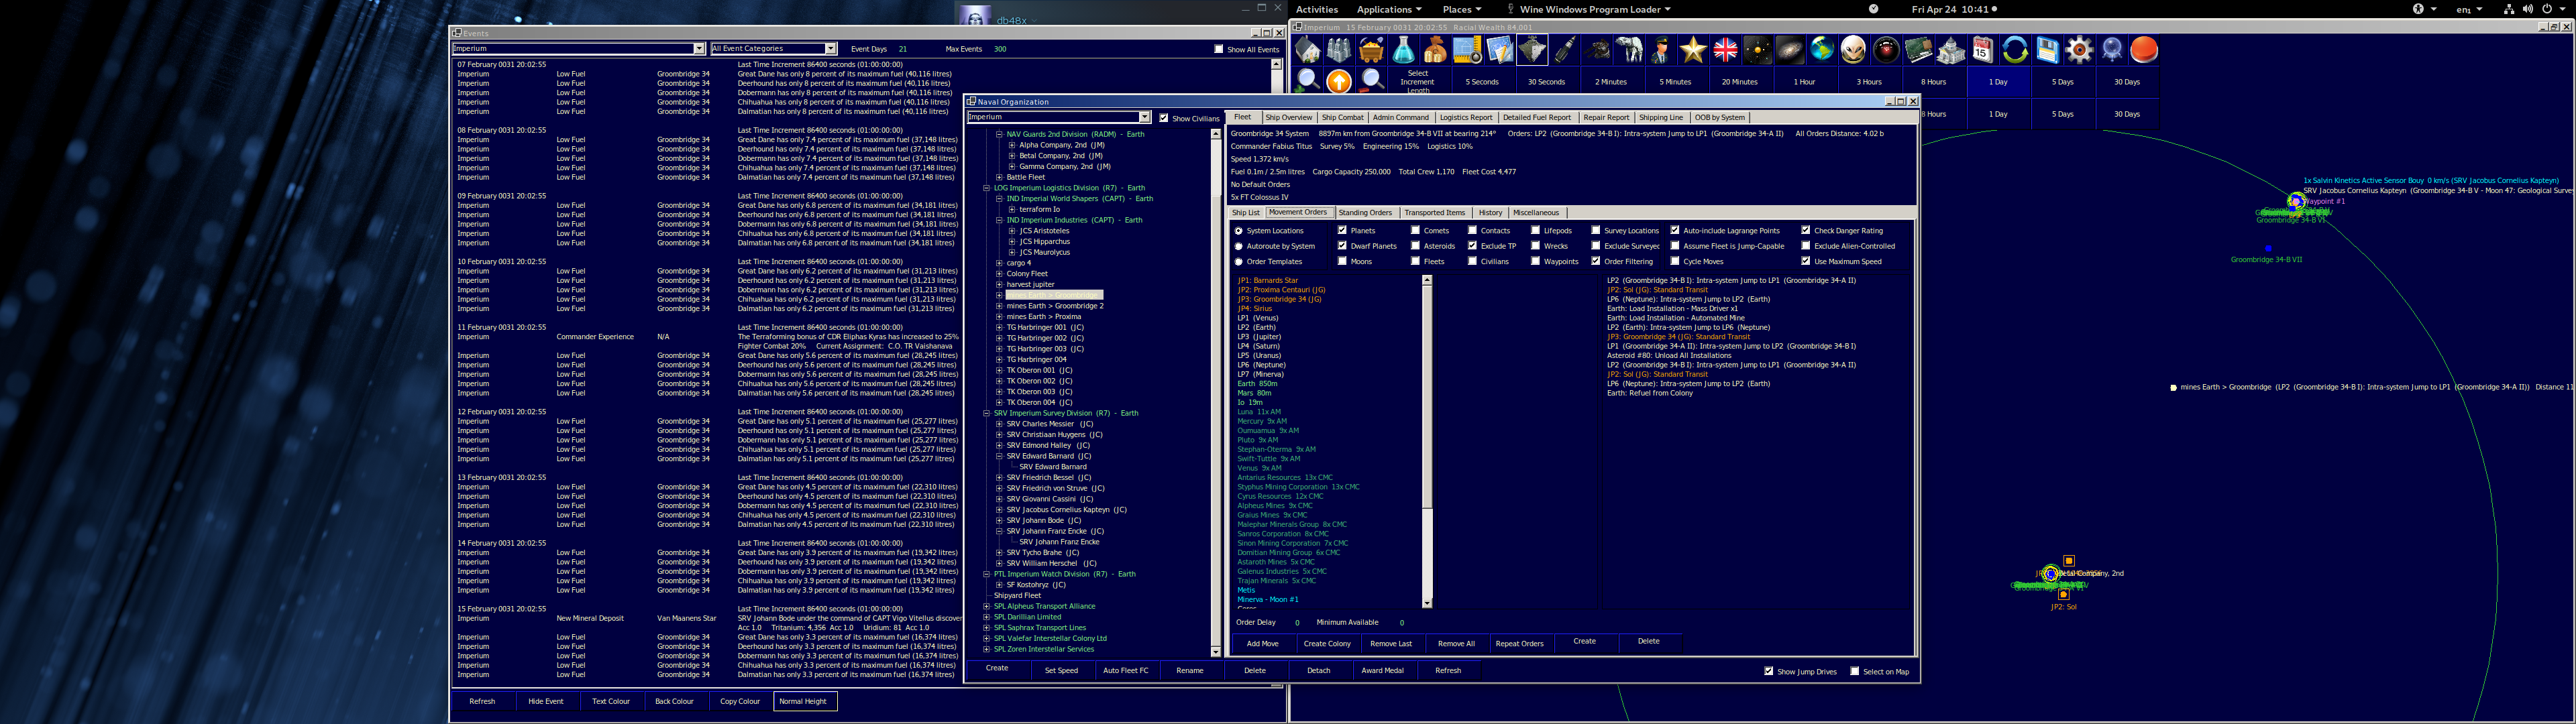
Task: Advance time with the 5 Days button
Action: point(2062,82)
